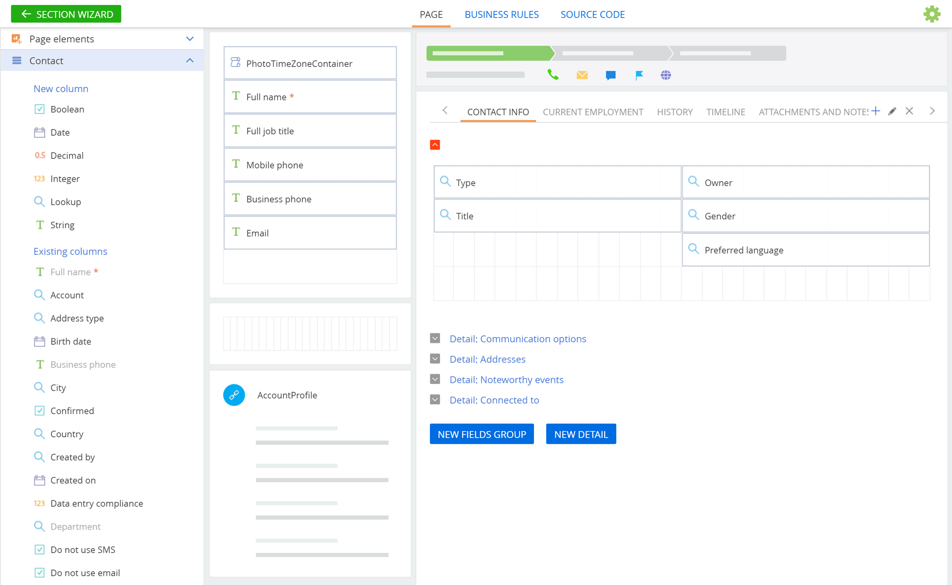This screenshot has width=952, height=585.
Task: Open the BUSINESS RULES view
Action: click(502, 14)
